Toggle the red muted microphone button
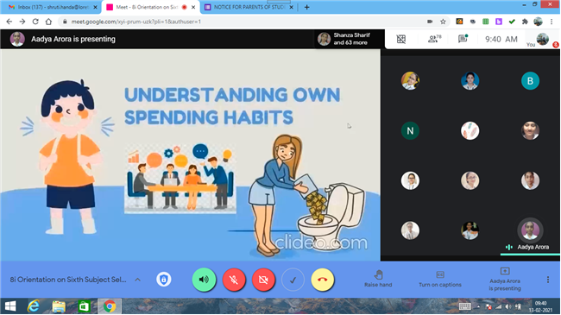 tap(234, 280)
